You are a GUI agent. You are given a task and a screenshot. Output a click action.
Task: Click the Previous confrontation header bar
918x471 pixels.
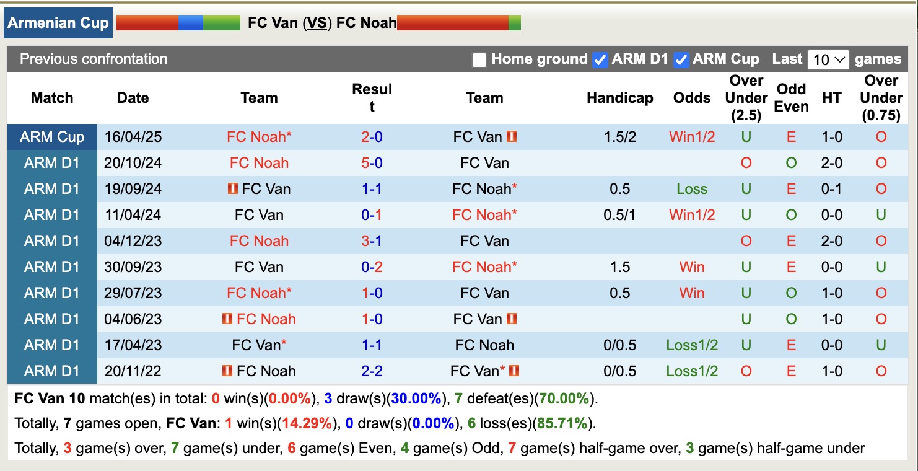(93, 59)
